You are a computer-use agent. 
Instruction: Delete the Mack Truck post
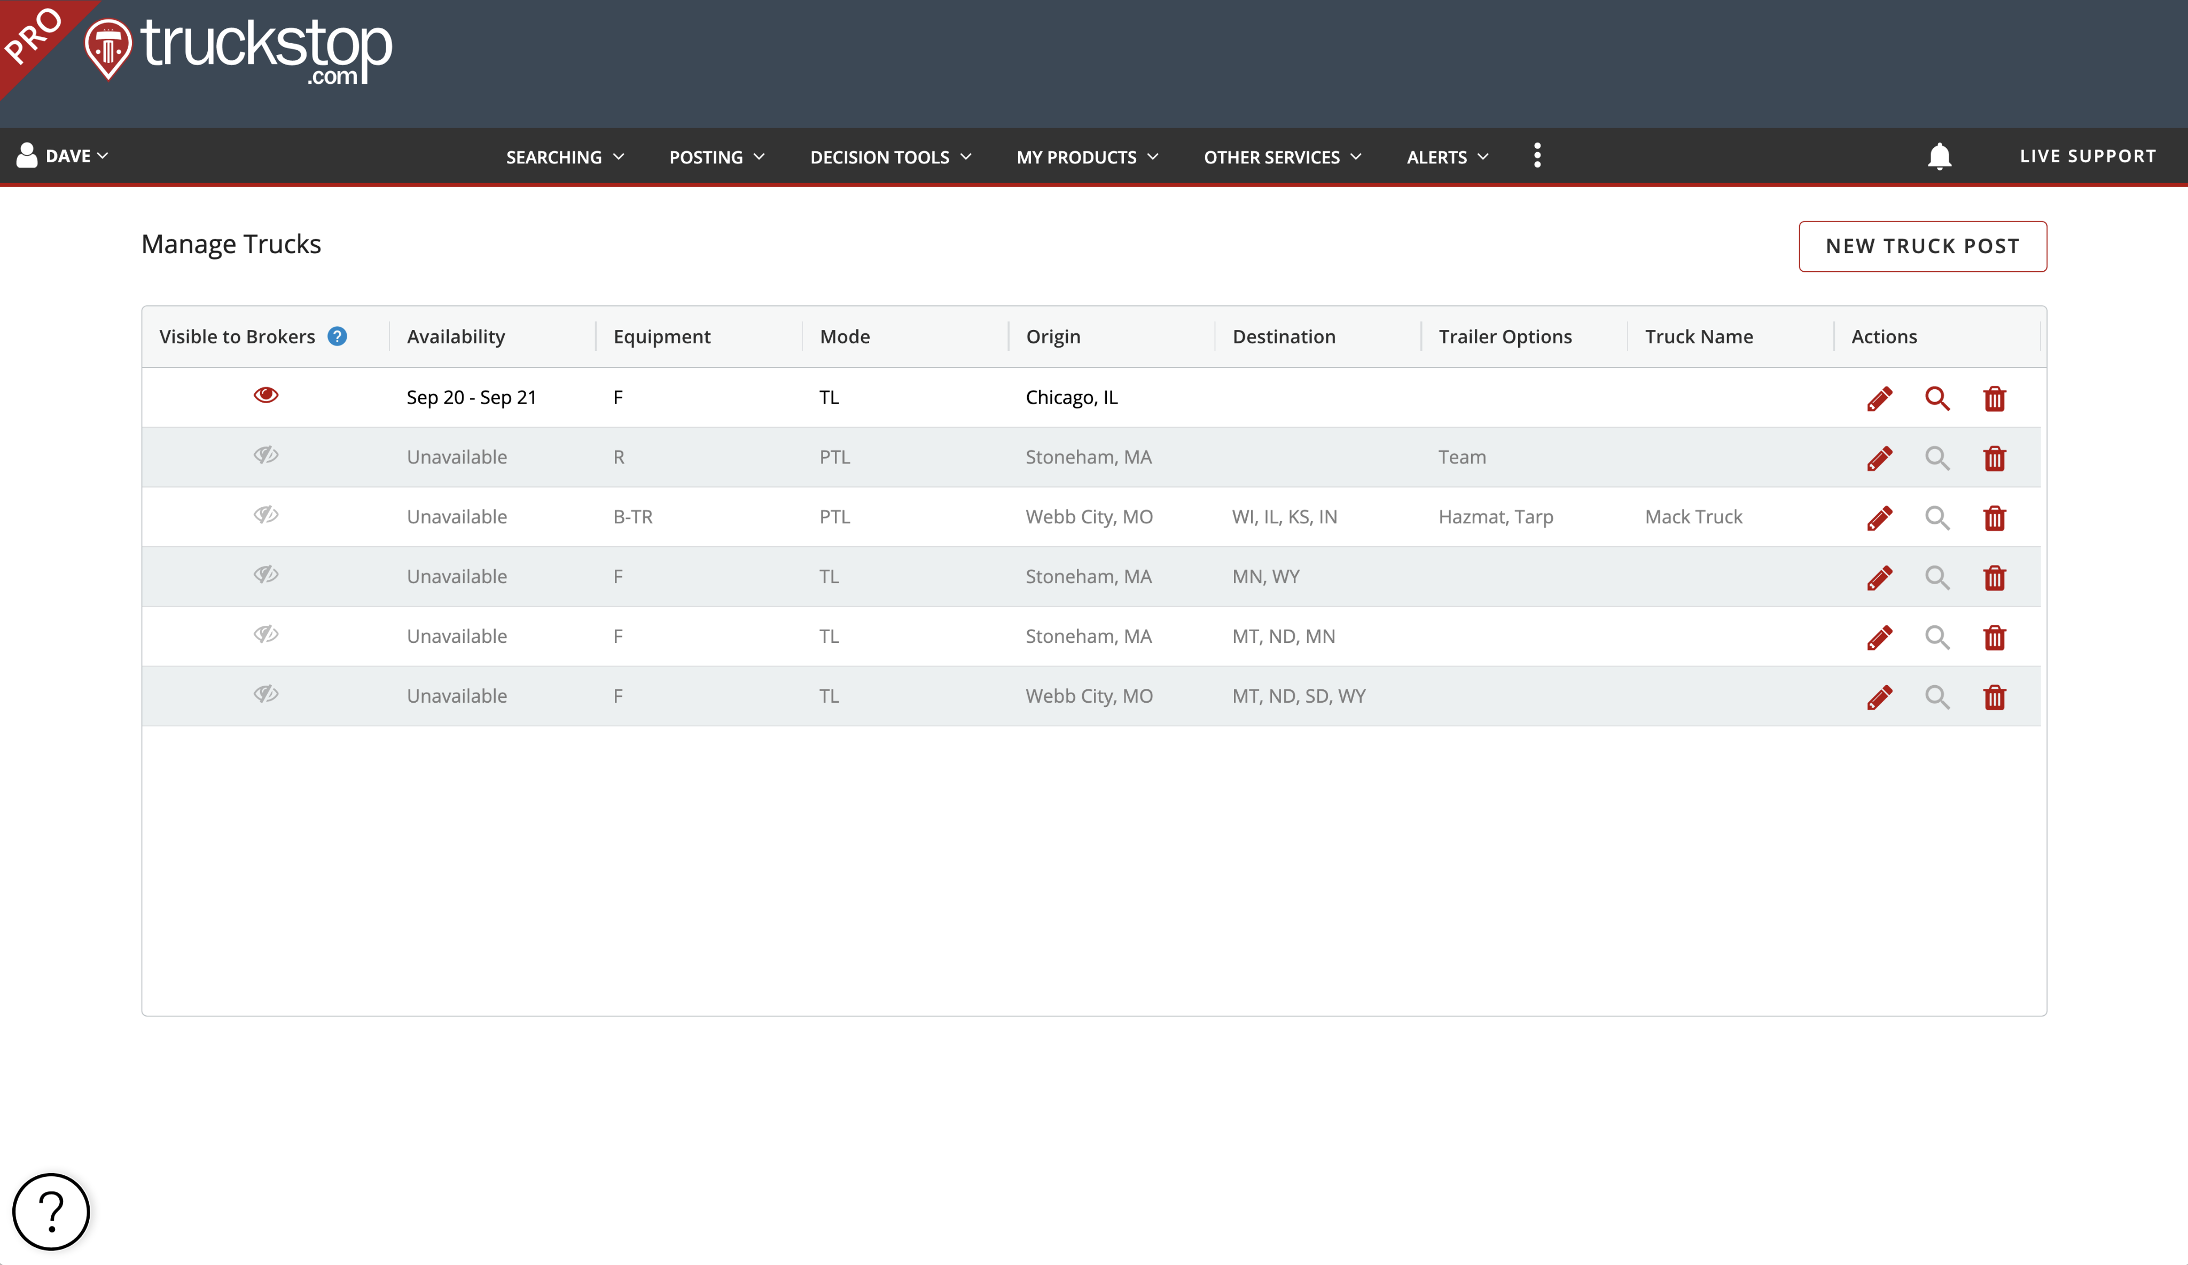tap(1995, 518)
